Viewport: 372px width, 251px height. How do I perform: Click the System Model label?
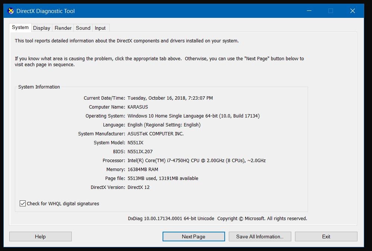pyautogui.click(x=109, y=142)
